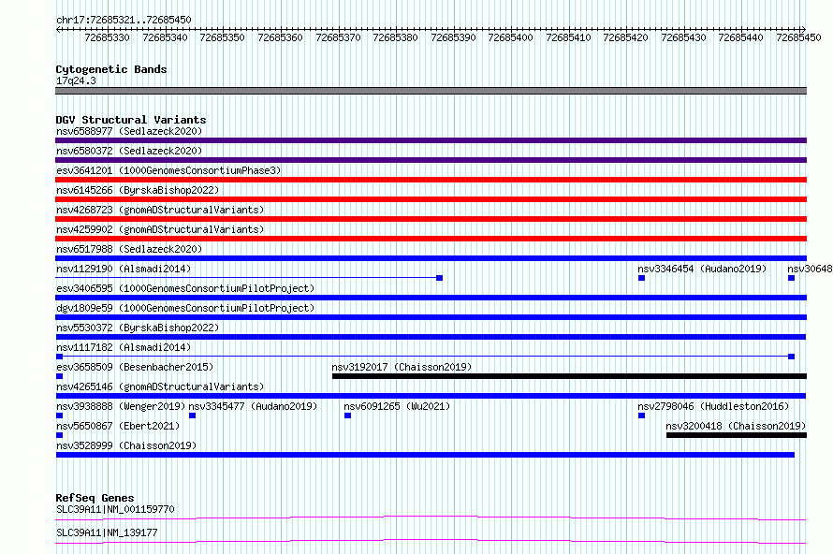833x554 pixels.
Task: Select nsv4259902 (gnomADStructuralVariants) label
Action: tap(160, 229)
